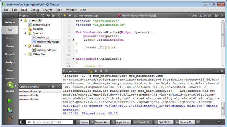Select main.cpp in Sources
Viewport: 227px width, 127px height.
coord(43,37)
